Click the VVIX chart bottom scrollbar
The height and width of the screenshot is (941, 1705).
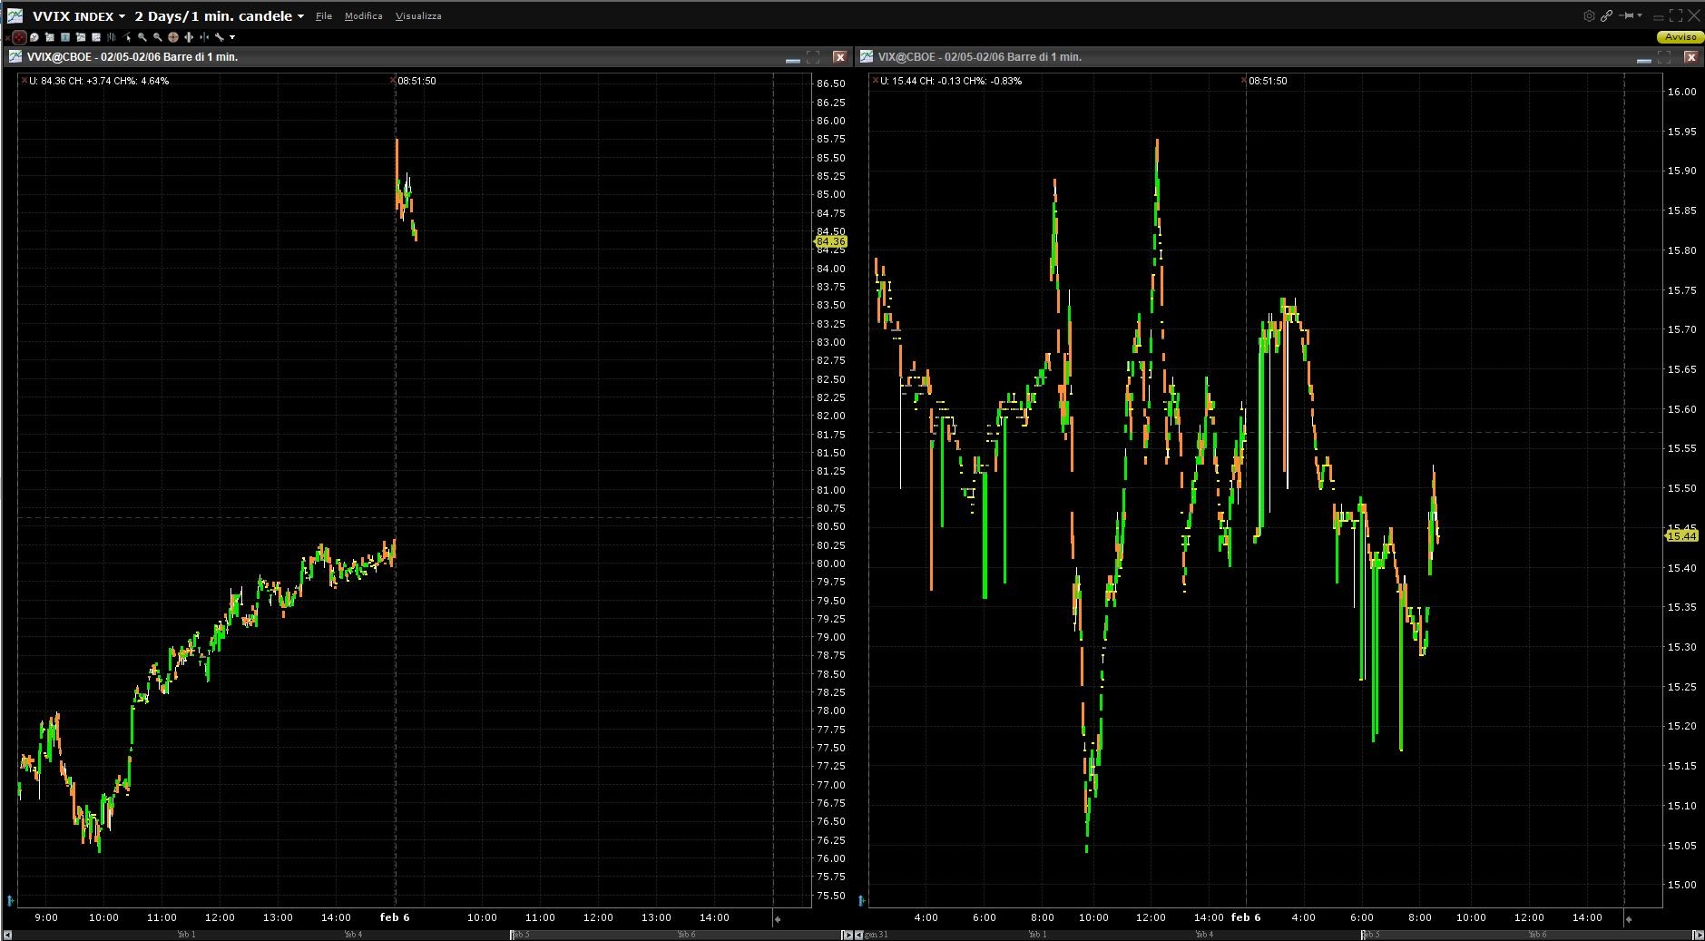tap(426, 935)
